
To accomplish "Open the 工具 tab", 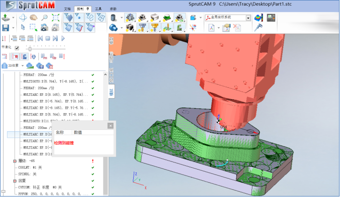I will point(98,9).
